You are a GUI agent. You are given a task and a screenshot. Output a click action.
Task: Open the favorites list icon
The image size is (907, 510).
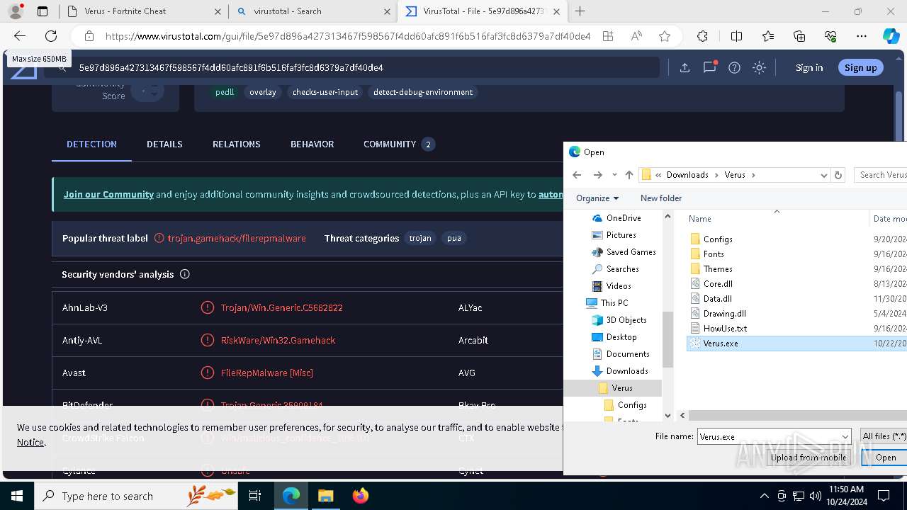tap(768, 36)
